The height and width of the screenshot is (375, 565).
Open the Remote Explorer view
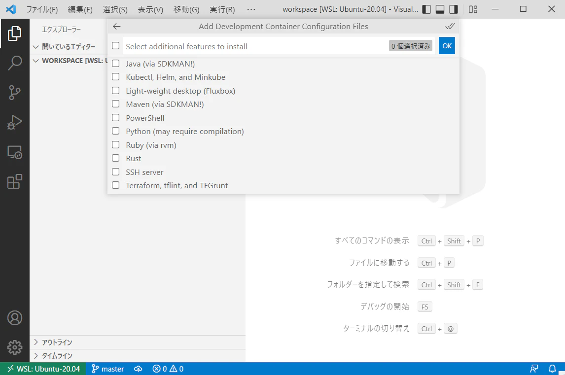14,152
